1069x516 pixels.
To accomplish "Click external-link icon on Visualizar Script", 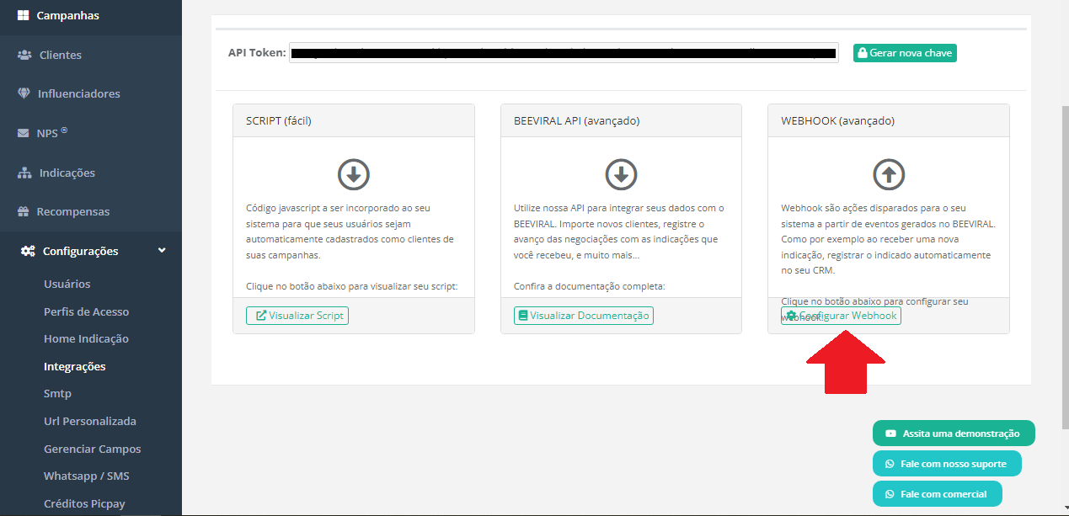I will tap(261, 316).
